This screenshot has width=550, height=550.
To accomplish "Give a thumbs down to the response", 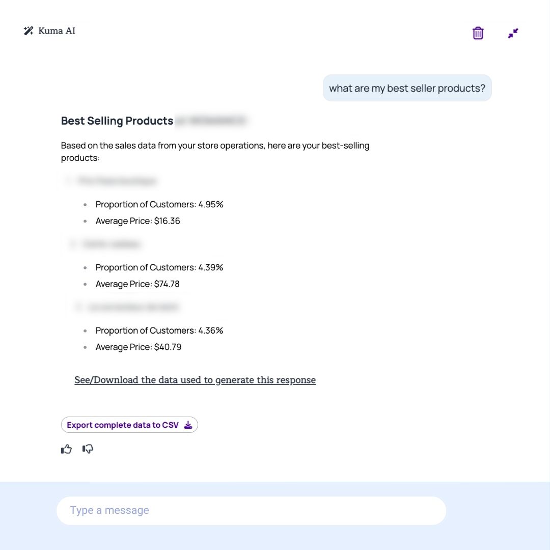I will pos(88,449).
